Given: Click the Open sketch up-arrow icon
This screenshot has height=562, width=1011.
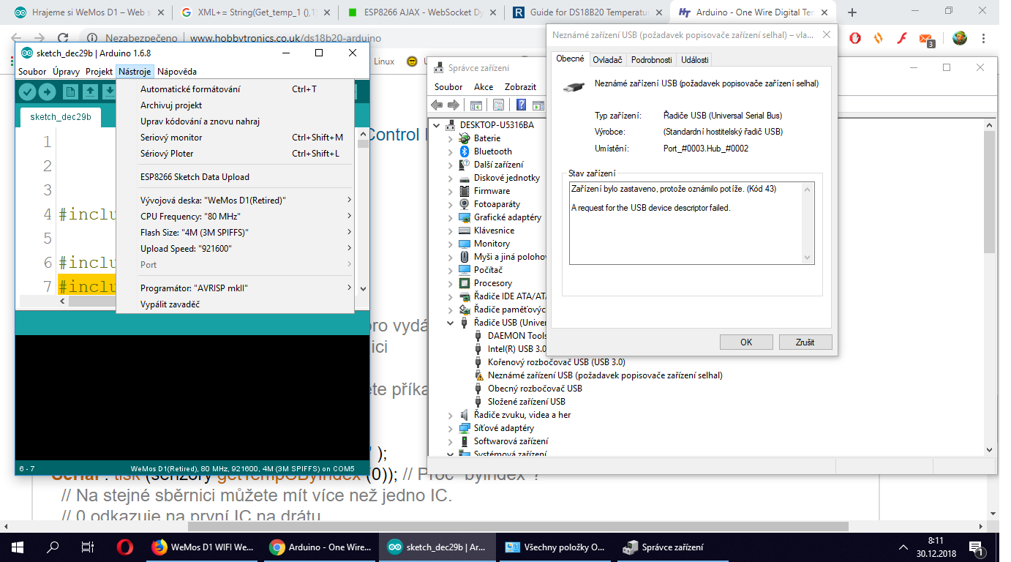Looking at the screenshot, I should pyautogui.click(x=90, y=91).
